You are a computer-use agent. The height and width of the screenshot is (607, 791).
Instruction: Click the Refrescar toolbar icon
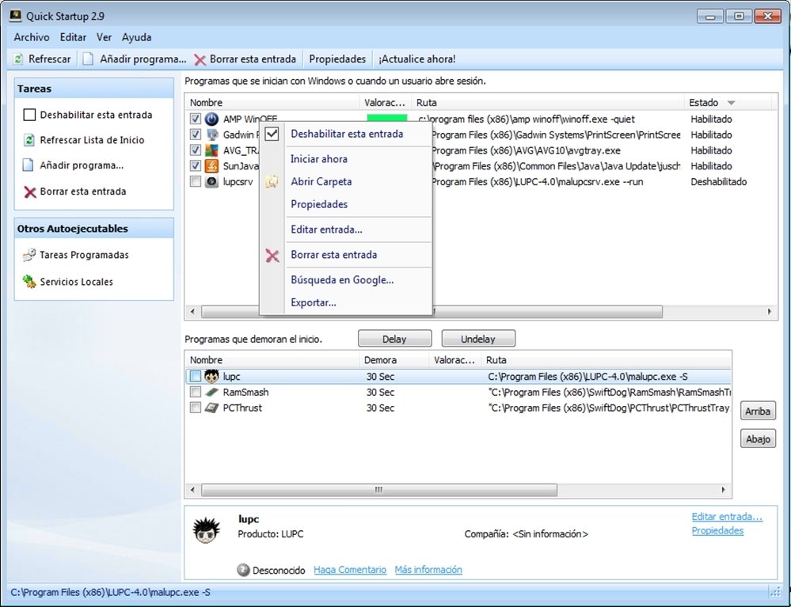click(18, 59)
